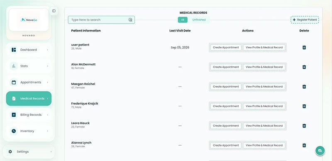
Task: Click patient name Leora Hauck
Action: click(80, 123)
